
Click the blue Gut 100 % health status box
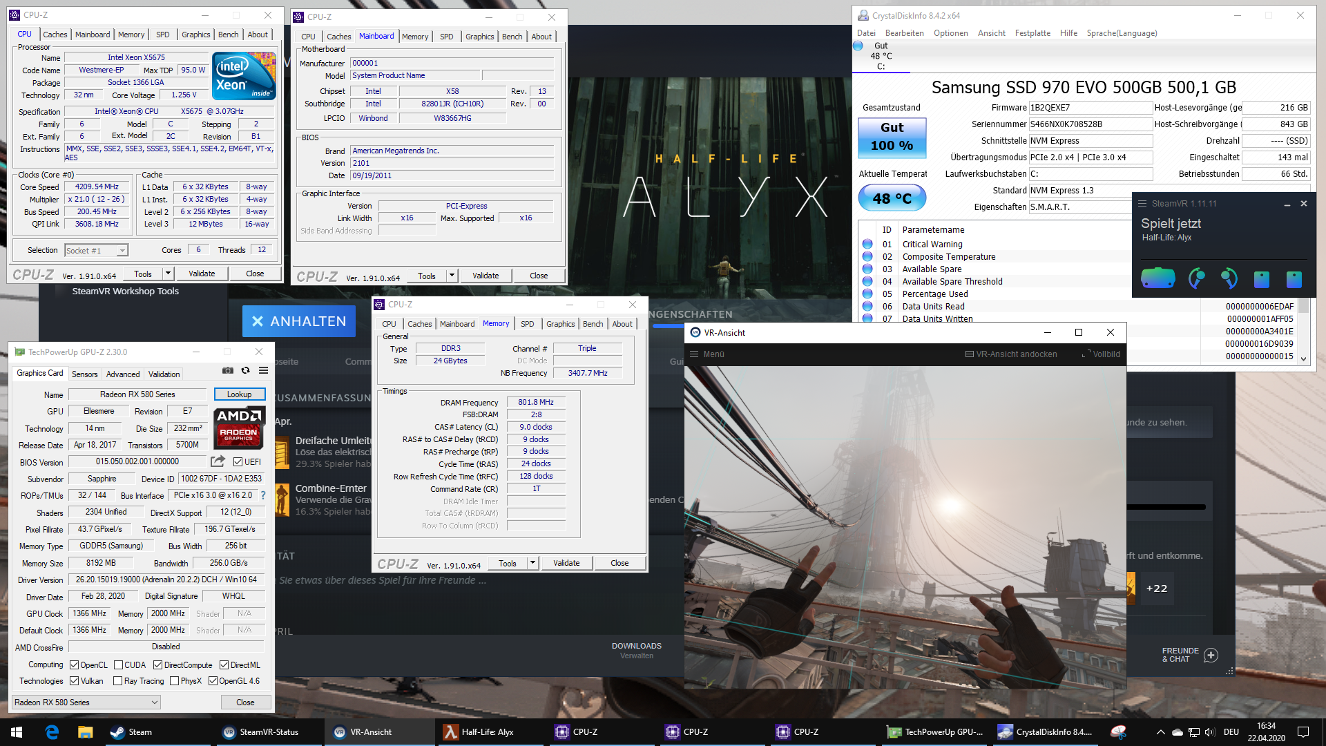tap(892, 137)
